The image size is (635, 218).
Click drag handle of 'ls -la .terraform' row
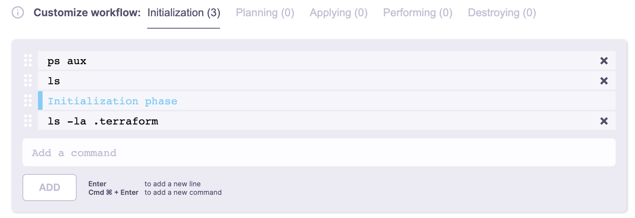(x=28, y=121)
